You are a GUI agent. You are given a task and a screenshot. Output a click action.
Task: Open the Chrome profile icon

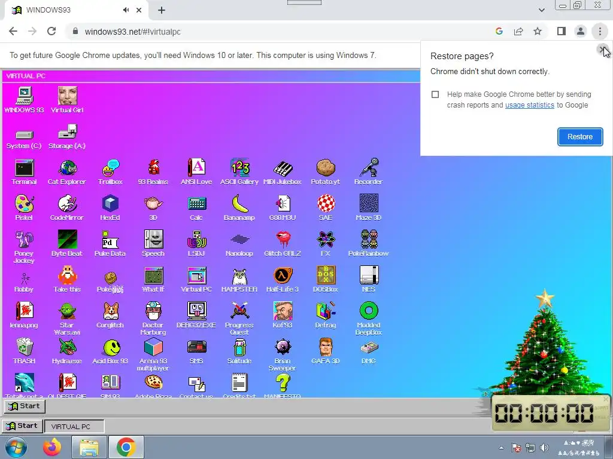click(581, 31)
